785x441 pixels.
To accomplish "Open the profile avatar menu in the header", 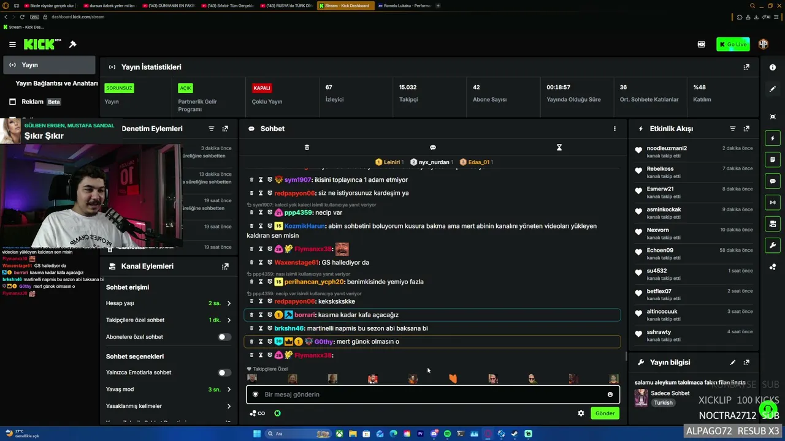I will (x=764, y=44).
